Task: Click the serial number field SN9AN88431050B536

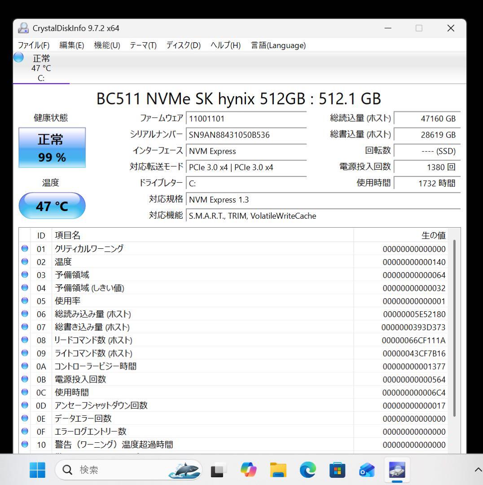Action: (246, 135)
